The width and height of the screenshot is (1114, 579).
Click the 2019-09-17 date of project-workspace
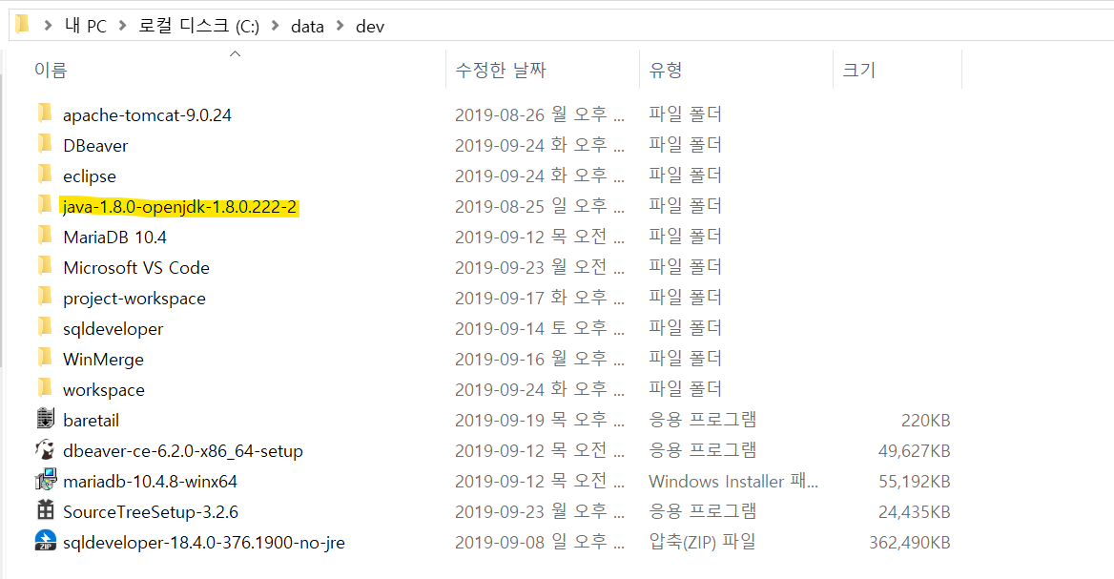tap(540, 298)
